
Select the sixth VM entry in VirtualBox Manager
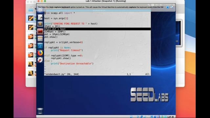31,64
